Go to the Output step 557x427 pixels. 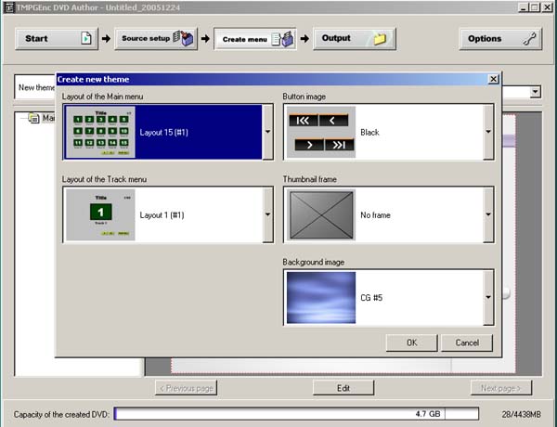tap(355, 38)
